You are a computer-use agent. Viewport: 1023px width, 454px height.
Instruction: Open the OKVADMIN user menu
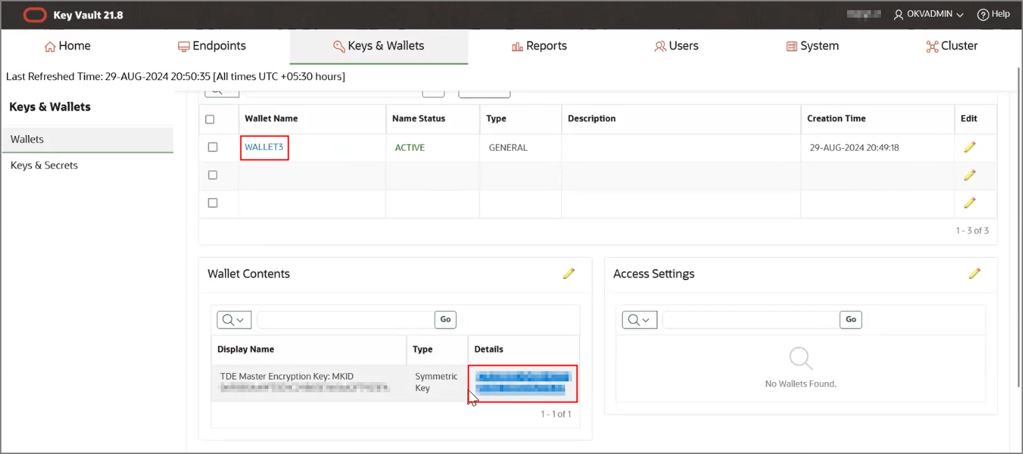(x=929, y=14)
